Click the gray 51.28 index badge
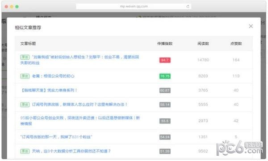This screenshot has height=161, width=268. [x=165, y=151]
